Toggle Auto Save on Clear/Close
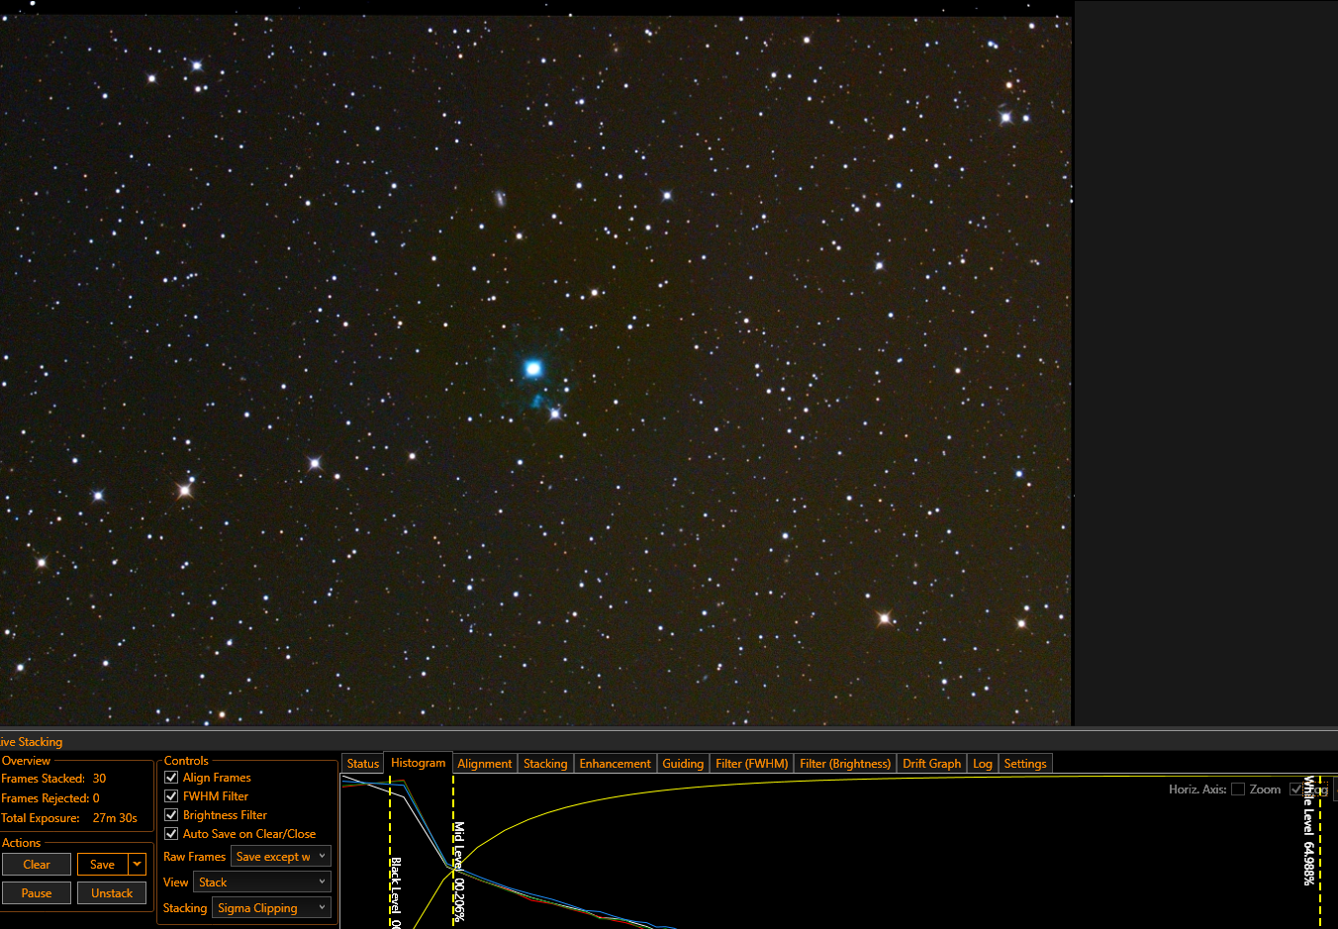This screenshot has width=1338, height=929. click(x=171, y=834)
